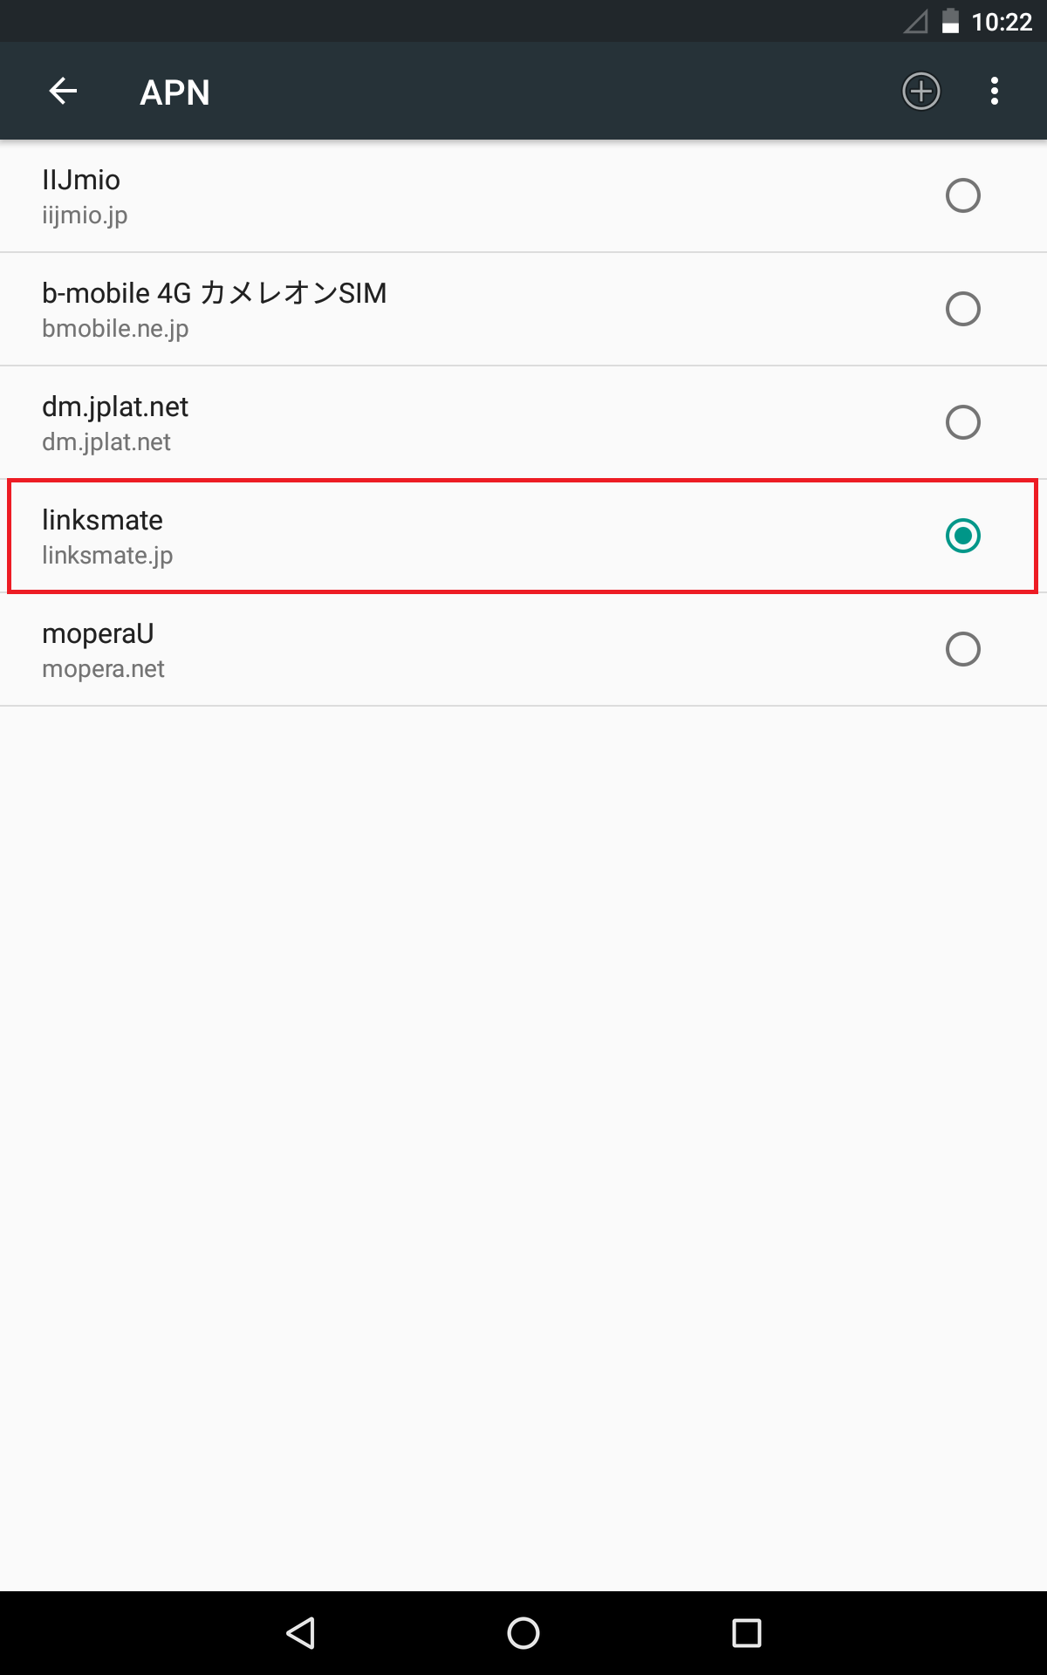Viewport: 1047px width, 1675px height.
Task: Select the b-mobile 4G radio button
Action: click(962, 309)
